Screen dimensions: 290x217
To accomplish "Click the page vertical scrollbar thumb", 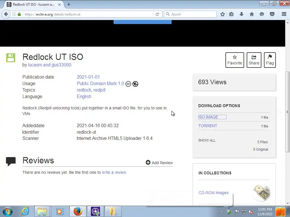I will (x=287, y=112).
